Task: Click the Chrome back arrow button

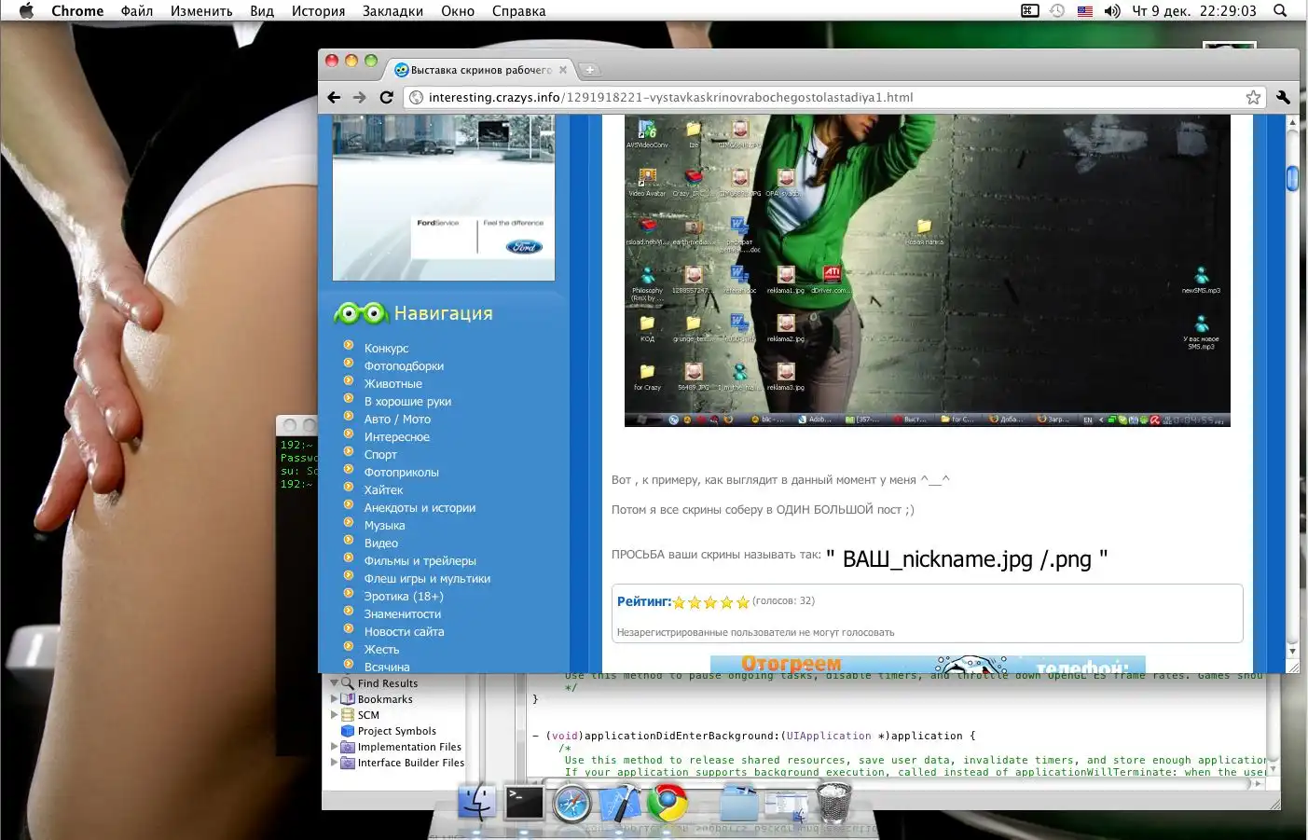Action: pos(335,97)
